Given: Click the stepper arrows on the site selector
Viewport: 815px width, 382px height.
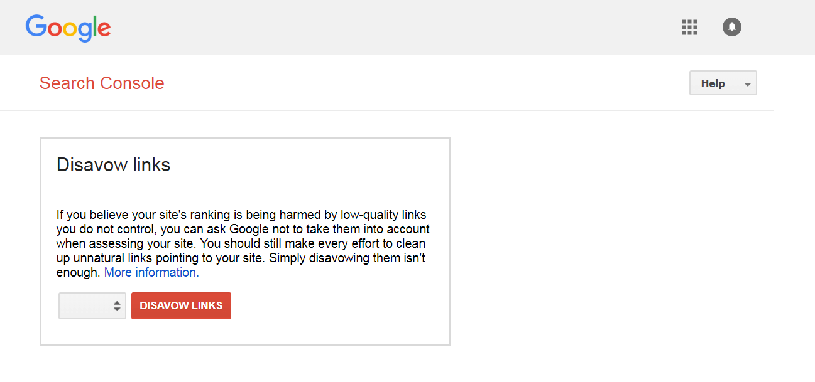Looking at the screenshot, I should tap(118, 305).
